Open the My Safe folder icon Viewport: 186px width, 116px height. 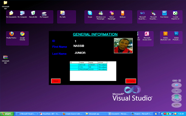(x=63, y=14)
